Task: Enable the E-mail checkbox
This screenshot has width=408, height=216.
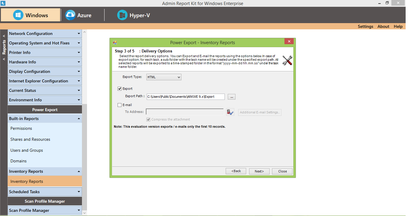Action: (120, 105)
